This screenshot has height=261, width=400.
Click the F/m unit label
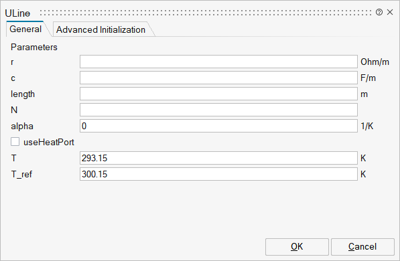(368, 78)
